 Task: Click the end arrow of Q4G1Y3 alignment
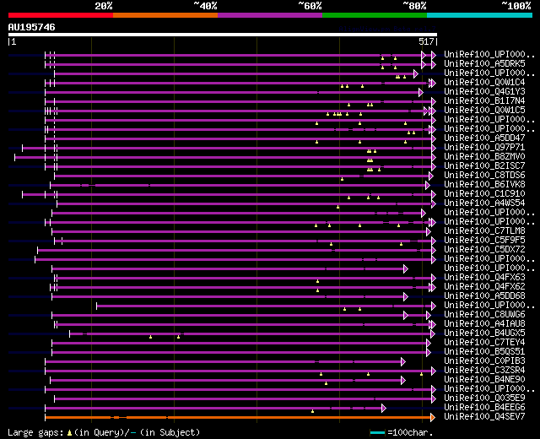(421, 92)
